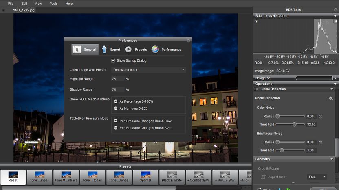This screenshot has width=339, height=190.
Task: Click the Highlight Range value field
Action: point(118,79)
